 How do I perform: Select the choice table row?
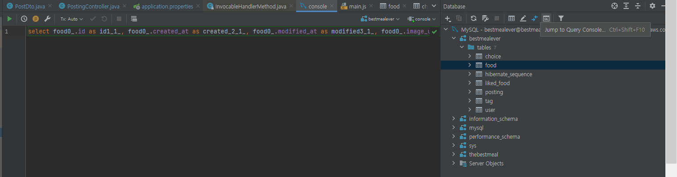click(553, 57)
